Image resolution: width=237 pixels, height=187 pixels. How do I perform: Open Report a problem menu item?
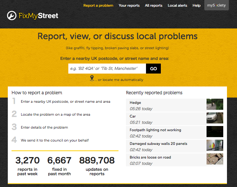pos(98,6)
